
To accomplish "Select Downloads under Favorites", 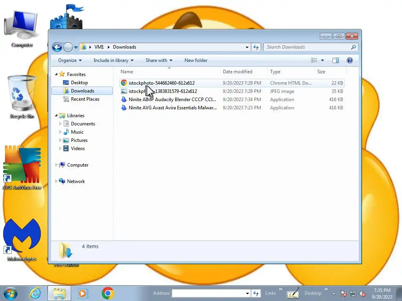I will click(82, 91).
